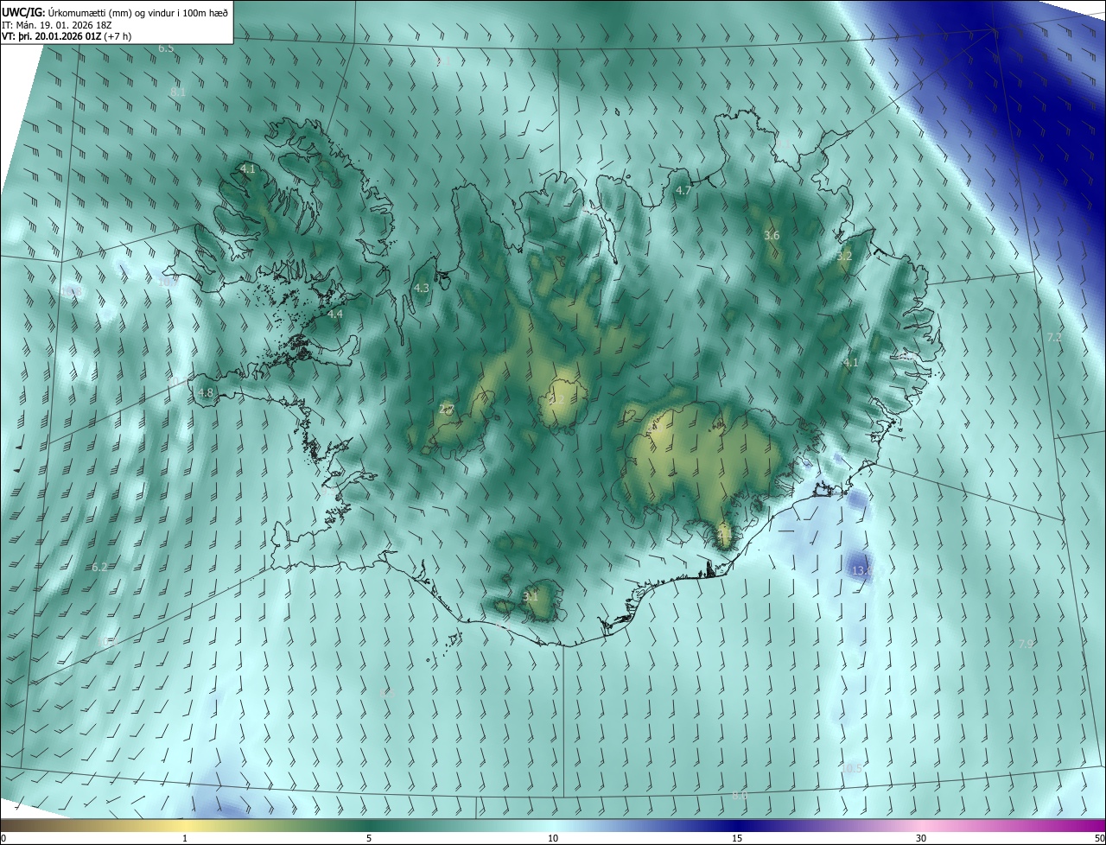Click the '6.2' value label
Screen dimensions: 1106x845
point(99,567)
